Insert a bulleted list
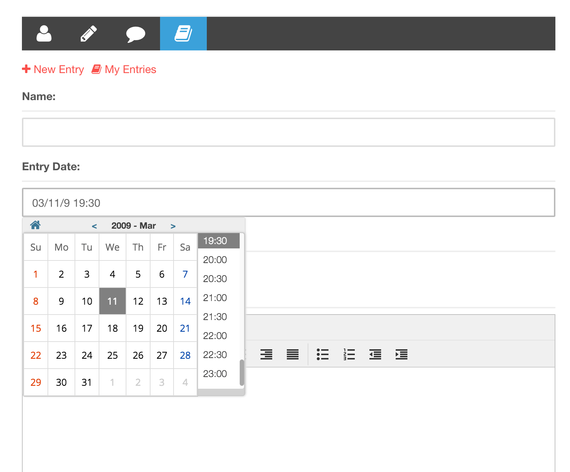Viewport: 570px width, 472px height. click(x=322, y=354)
